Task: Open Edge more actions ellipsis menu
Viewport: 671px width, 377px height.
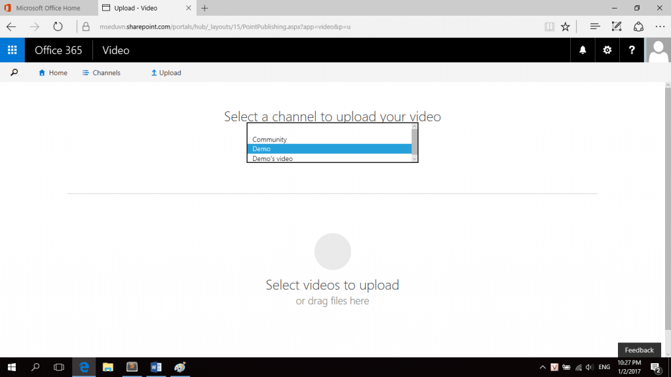Action: point(661,26)
